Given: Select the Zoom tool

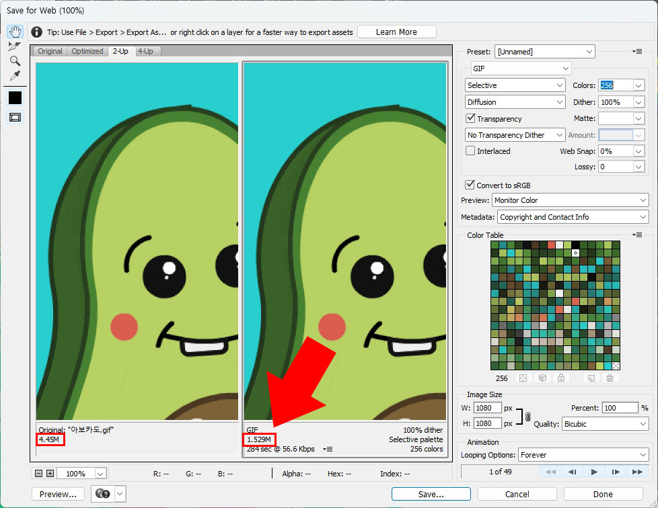Looking at the screenshot, I should pyautogui.click(x=15, y=60).
